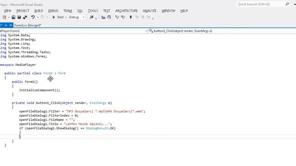
Task: Click the Previous Bookmark icon
Action: [x=137, y=17]
